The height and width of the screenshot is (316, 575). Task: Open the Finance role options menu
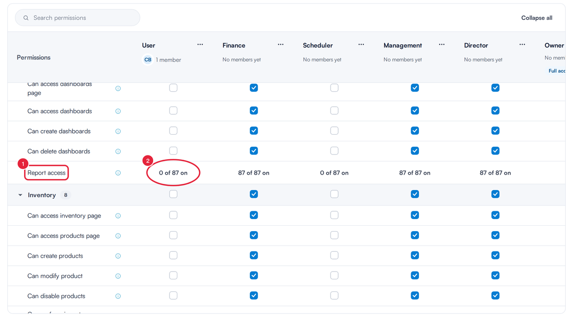[x=281, y=45]
